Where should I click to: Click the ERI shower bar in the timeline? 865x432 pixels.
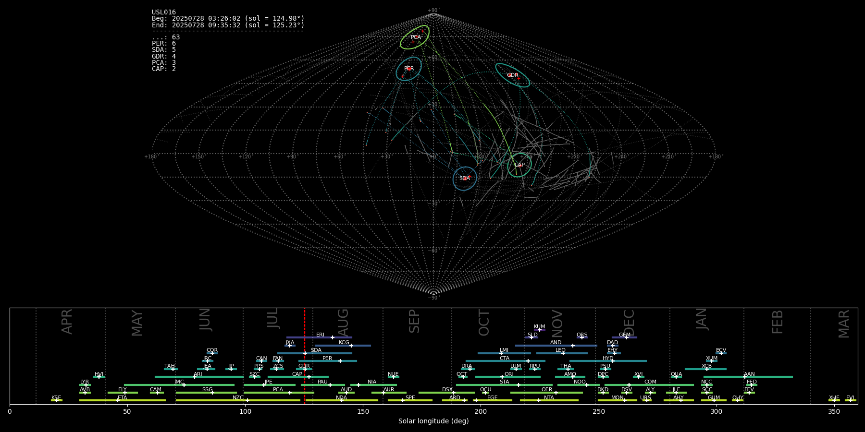coord(319,337)
